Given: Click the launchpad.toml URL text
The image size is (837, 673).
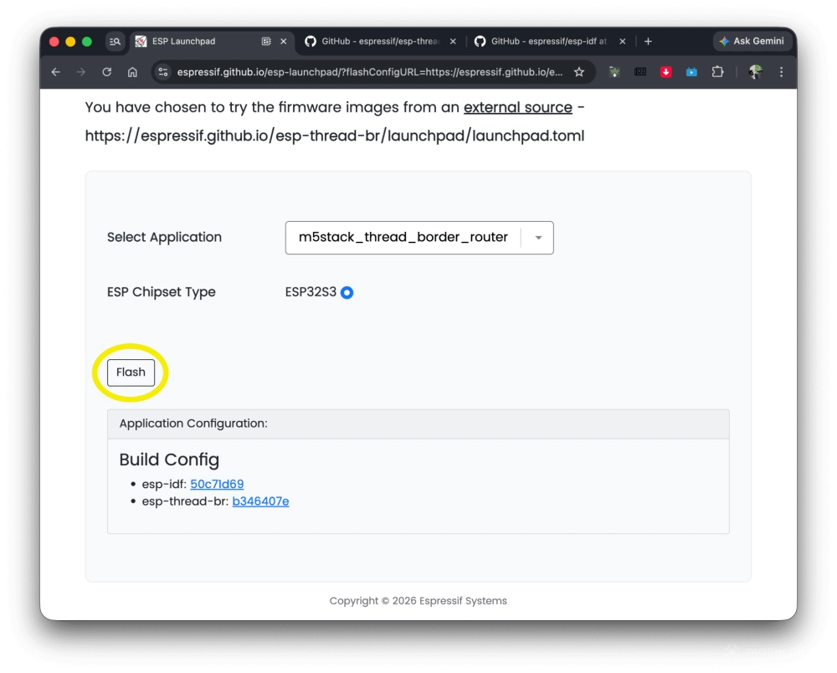Looking at the screenshot, I should point(335,136).
